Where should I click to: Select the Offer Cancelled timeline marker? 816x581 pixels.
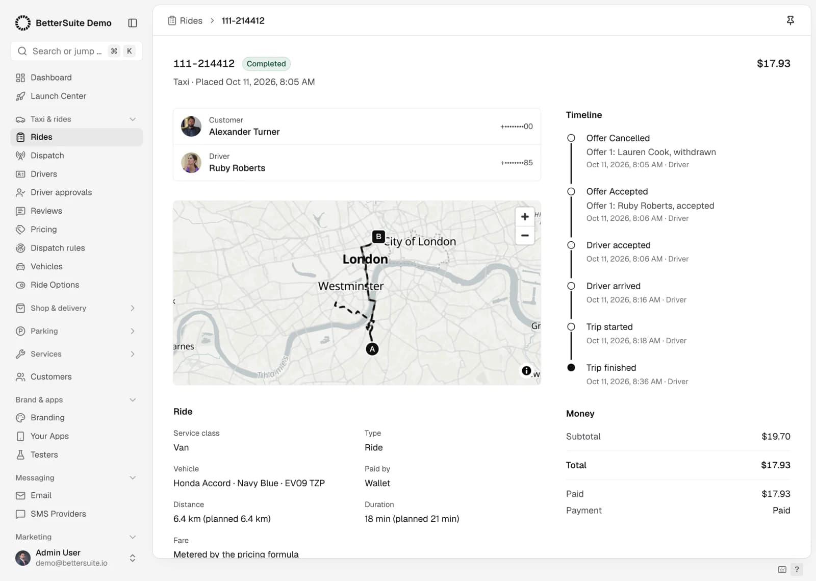coord(571,138)
